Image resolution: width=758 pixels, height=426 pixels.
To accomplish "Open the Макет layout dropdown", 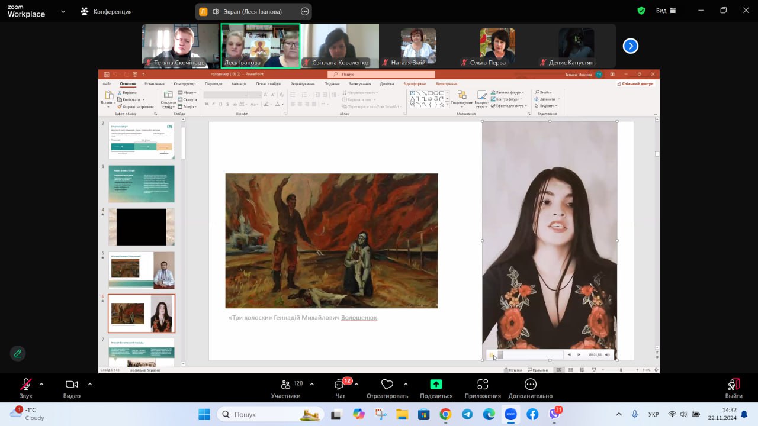I will (x=188, y=93).
